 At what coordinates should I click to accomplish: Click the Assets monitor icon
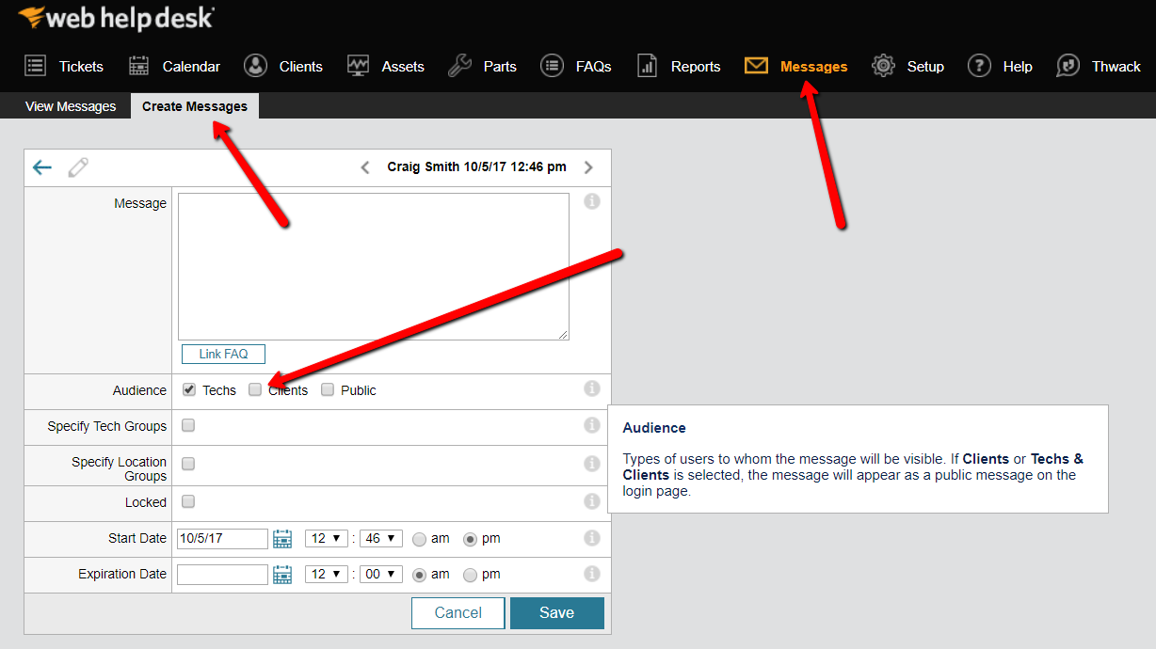coord(358,66)
